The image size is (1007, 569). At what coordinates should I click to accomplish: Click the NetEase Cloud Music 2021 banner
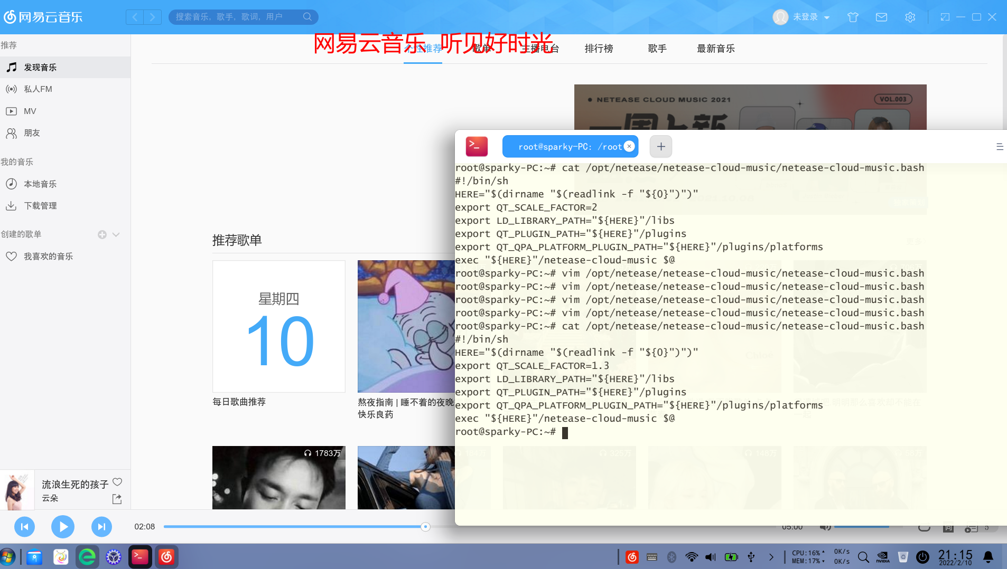click(x=750, y=107)
